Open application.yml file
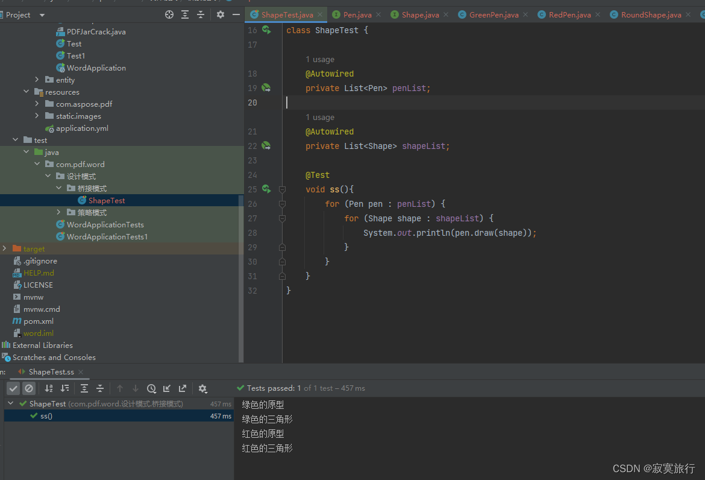Image resolution: width=705 pixels, height=480 pixels. [82, 128]
